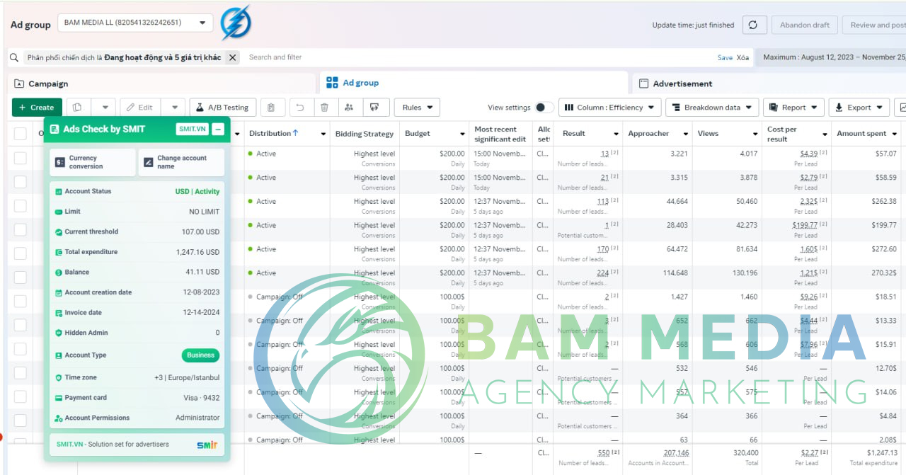Open the Views column header menu arrow
Viewport: 906px width, 475px height.
754,134
